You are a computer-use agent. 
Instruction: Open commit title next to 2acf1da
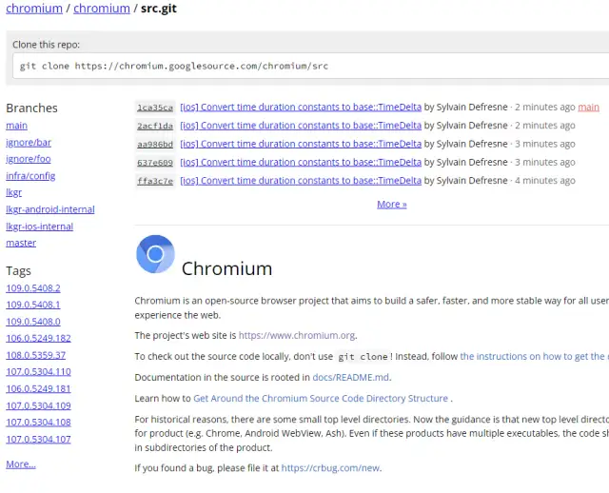(x=301, y=126)
